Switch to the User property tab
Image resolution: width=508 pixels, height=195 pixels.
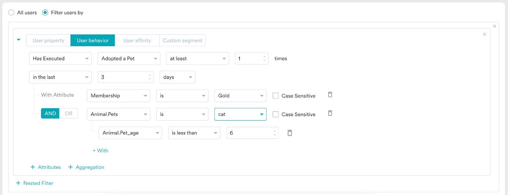[x=49, y=41]
